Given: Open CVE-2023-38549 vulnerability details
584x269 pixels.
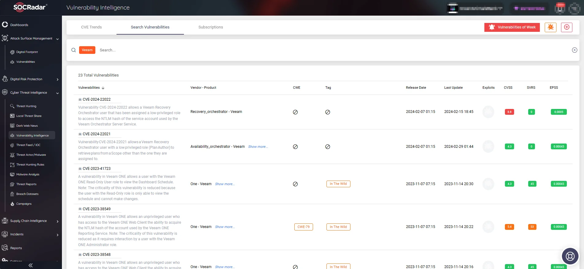Looking at the screenshot, I should point(97,209).
